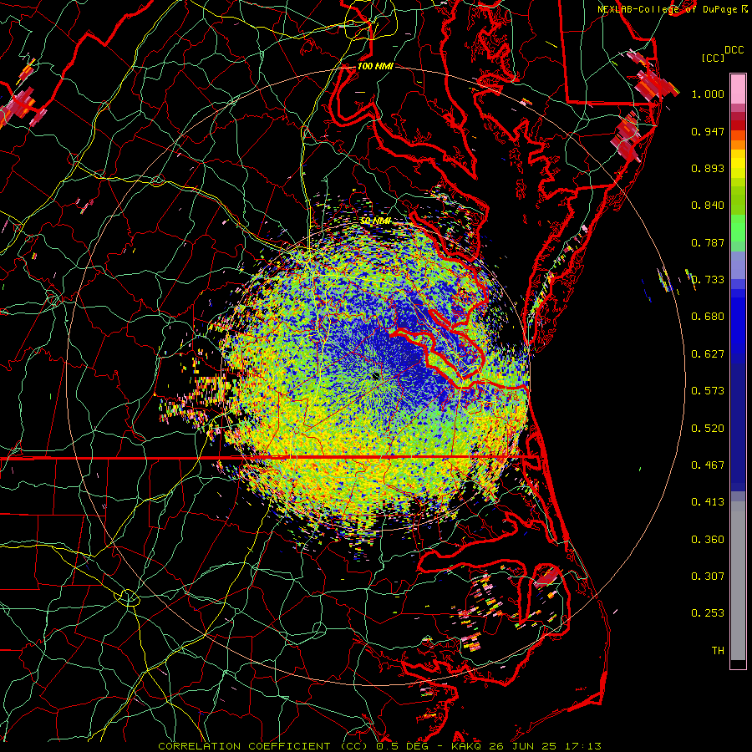Pick the red segment of the color bar

click(738, 125)
